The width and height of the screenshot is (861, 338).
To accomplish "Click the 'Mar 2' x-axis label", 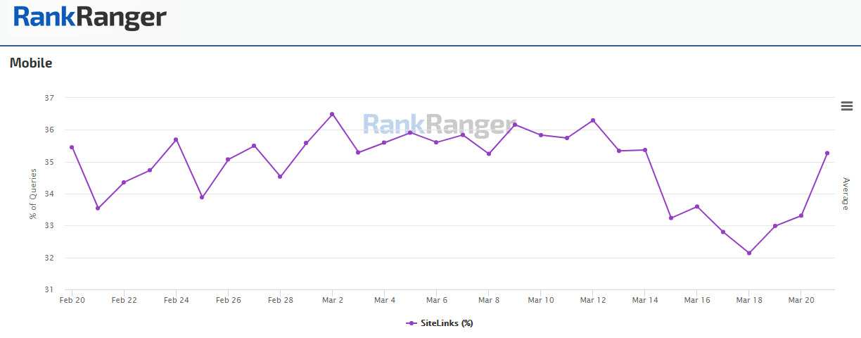I will 332,300.
